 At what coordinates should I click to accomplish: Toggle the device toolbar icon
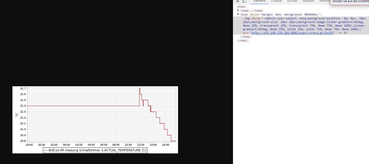244,1
